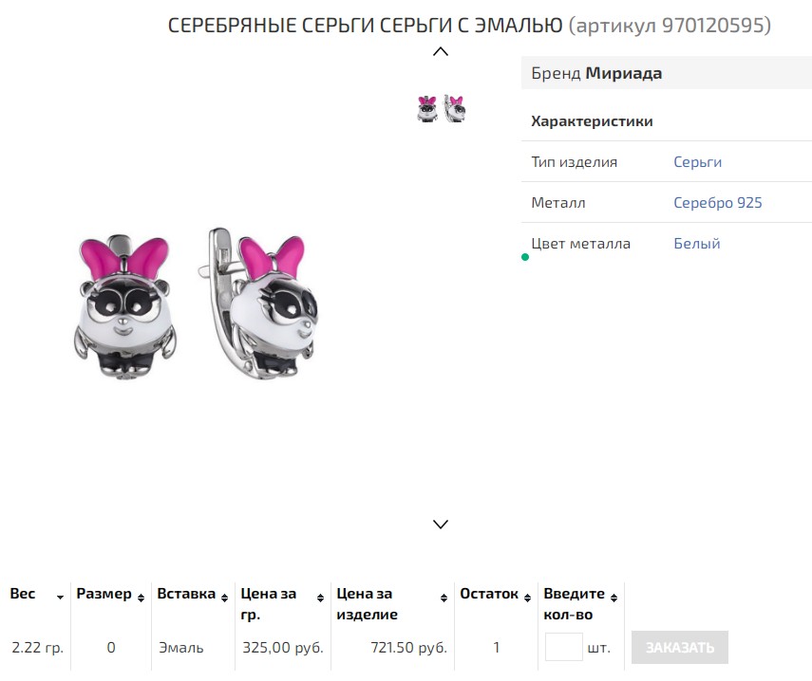The width and height of the screenshot is (812, 681).
Task: Click the green dot beside Цвет металла
Action: [525, 256]
